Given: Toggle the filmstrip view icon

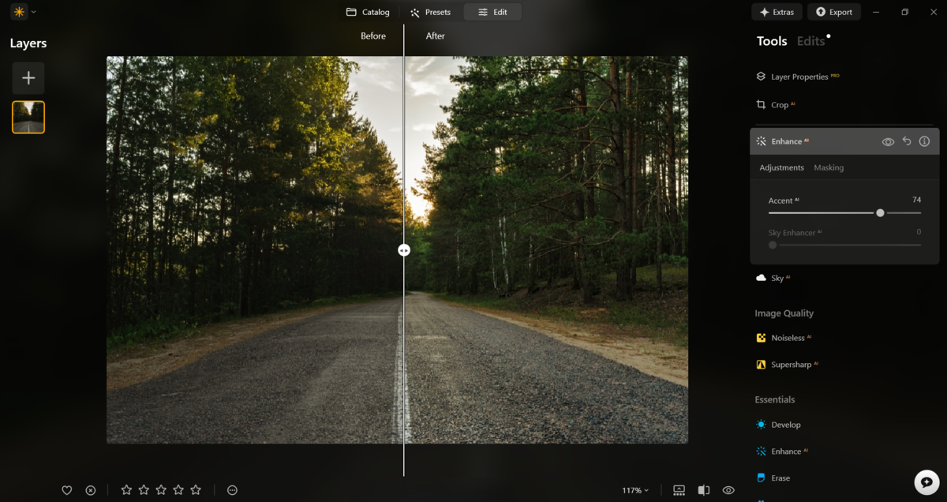Looking at the screenshot, I should [679, 490].
